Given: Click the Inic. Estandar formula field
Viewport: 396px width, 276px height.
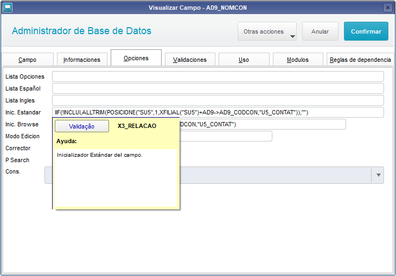Looking at the screenshot, I should (218, 112).
